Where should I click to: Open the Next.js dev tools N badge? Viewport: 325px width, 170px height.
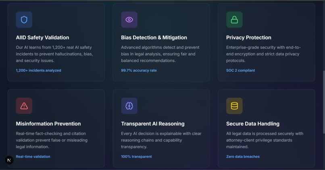(x=9, y=160)
